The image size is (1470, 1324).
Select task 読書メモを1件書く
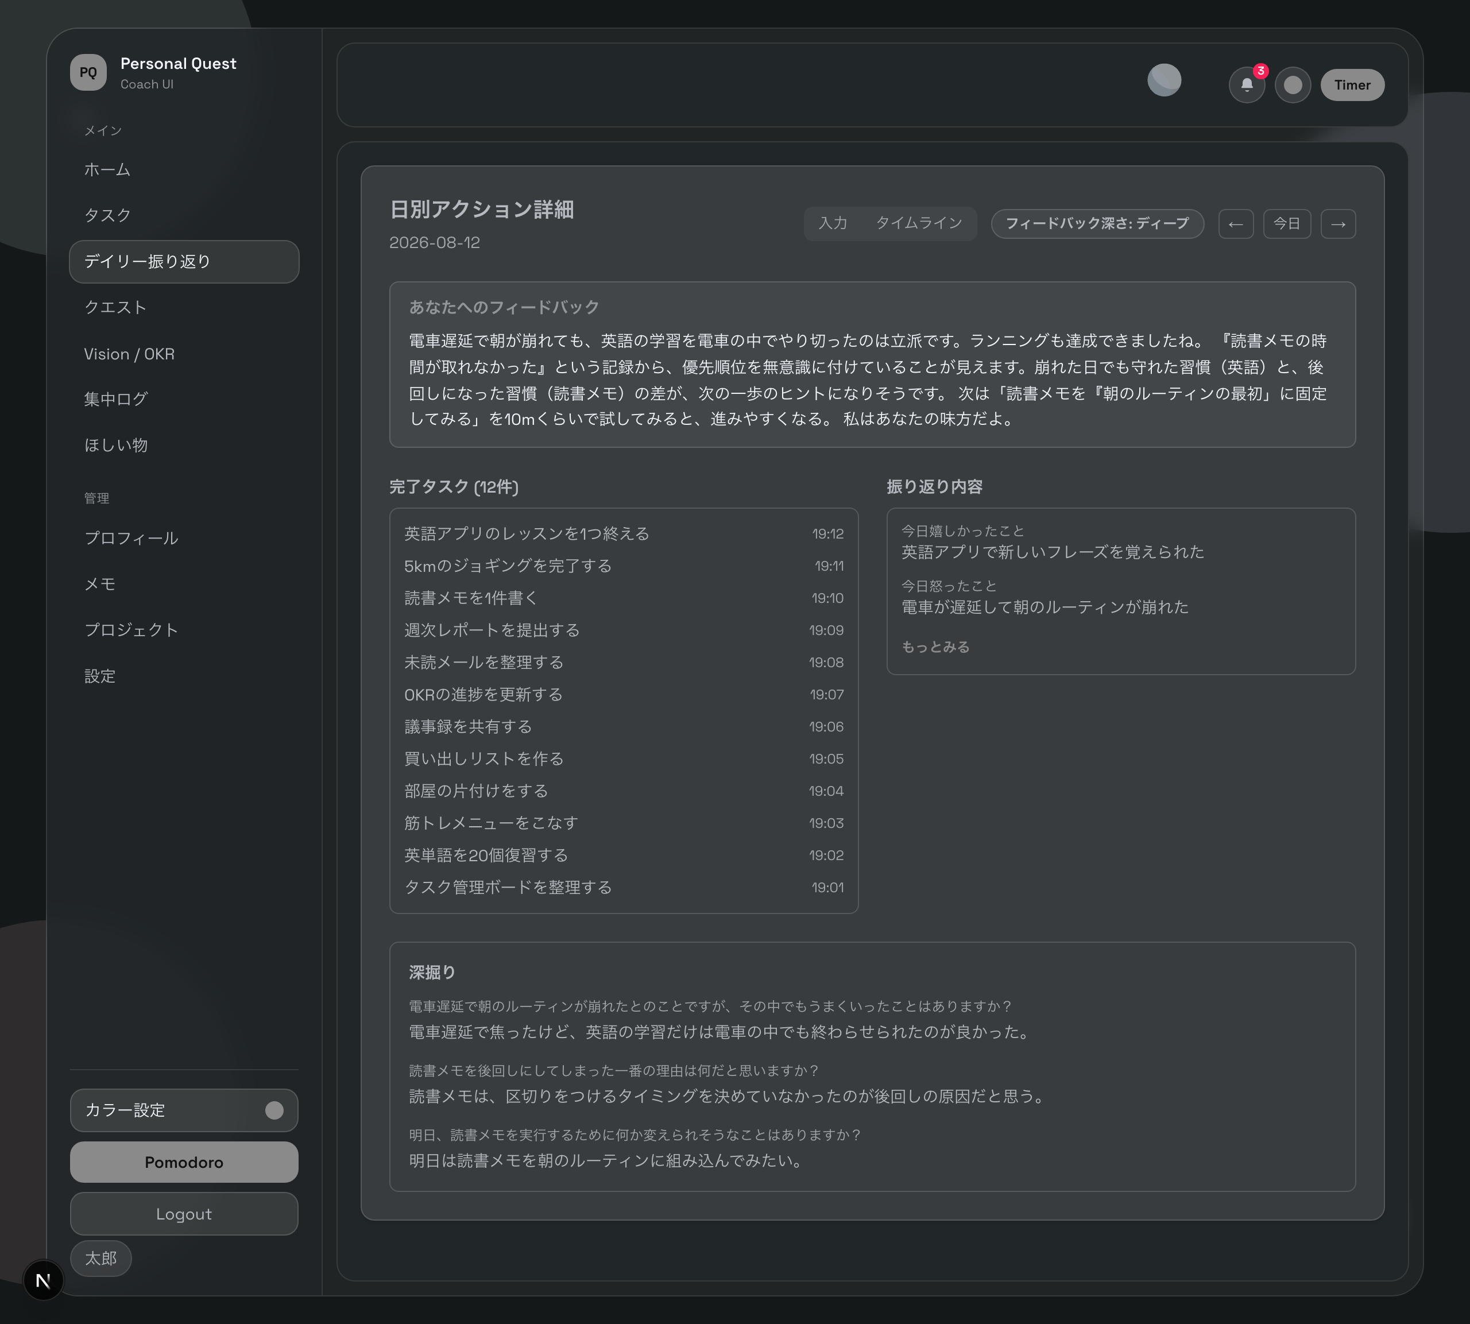(x=624, y=598)
